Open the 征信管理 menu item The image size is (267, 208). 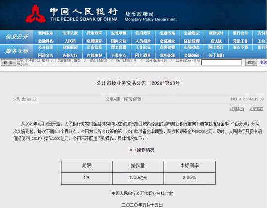pos(192,41)
